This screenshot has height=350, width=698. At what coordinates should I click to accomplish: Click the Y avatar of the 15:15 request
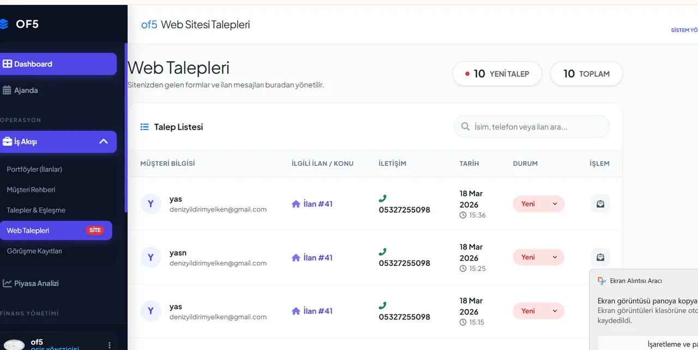tap(151, 311)
